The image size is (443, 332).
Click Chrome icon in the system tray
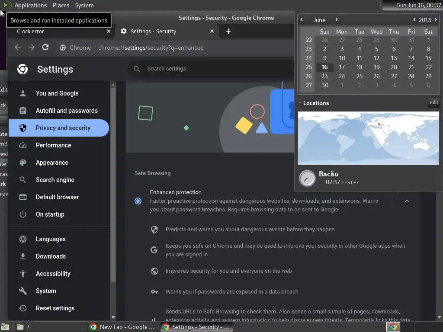click(393, 327)
